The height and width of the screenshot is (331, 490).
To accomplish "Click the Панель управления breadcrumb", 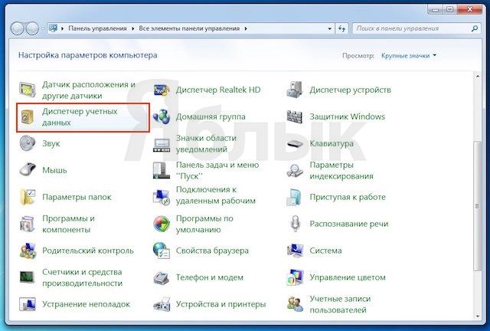I will [x=97, y=28].
